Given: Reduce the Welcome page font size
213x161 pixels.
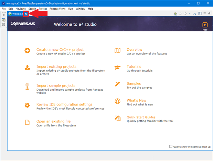Looking at the screenshot, I should [x=190, y=13].
